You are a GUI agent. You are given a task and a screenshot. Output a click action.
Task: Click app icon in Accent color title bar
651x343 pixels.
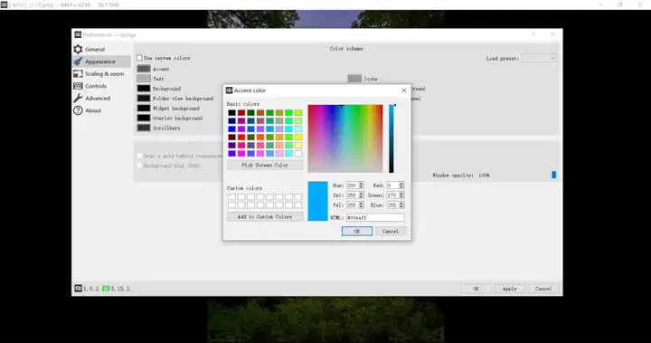[229, 91]
